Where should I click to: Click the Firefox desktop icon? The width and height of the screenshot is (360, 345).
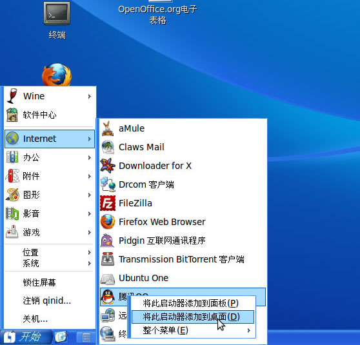[57, 75]
